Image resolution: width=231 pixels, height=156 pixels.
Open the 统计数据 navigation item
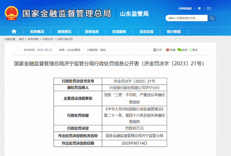174,32
